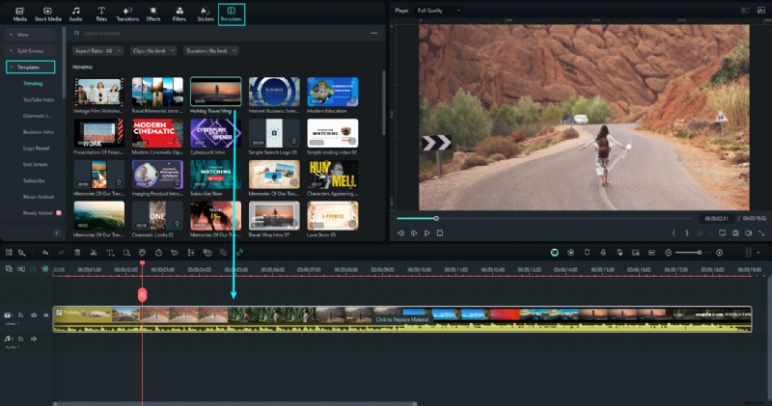
Task: Select the Cyberpunk Intro template thumbnail
Action: coord(215,133)
